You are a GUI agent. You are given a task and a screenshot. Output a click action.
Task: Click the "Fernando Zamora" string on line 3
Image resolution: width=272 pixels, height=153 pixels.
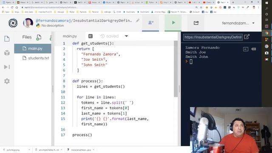(x=99, y=54)
